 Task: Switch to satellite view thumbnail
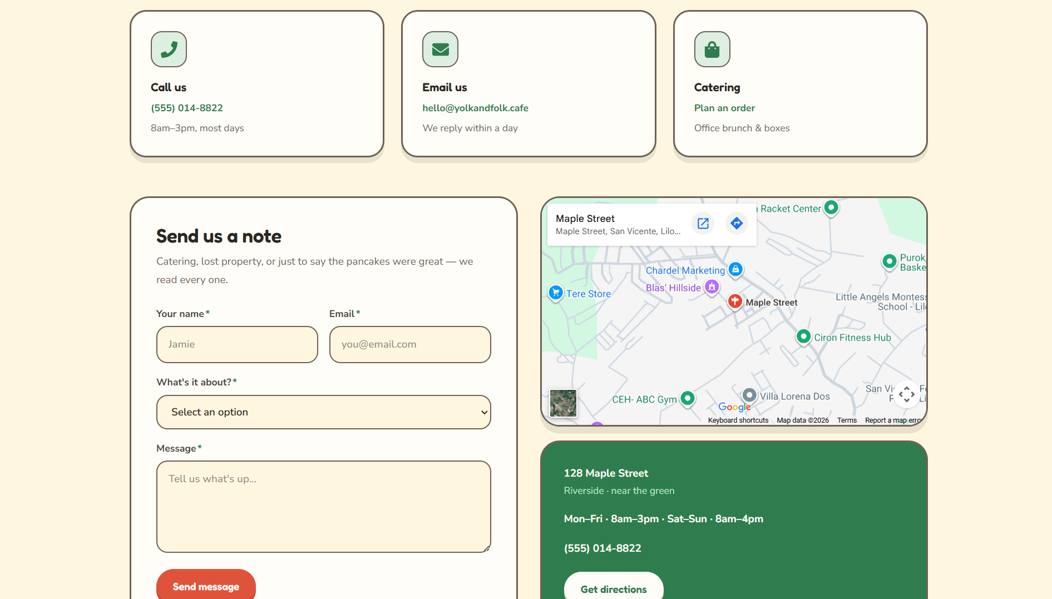click(563, 403)
